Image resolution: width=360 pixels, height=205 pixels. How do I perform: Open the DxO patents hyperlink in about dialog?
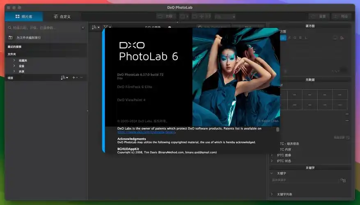tap(147, 132)
